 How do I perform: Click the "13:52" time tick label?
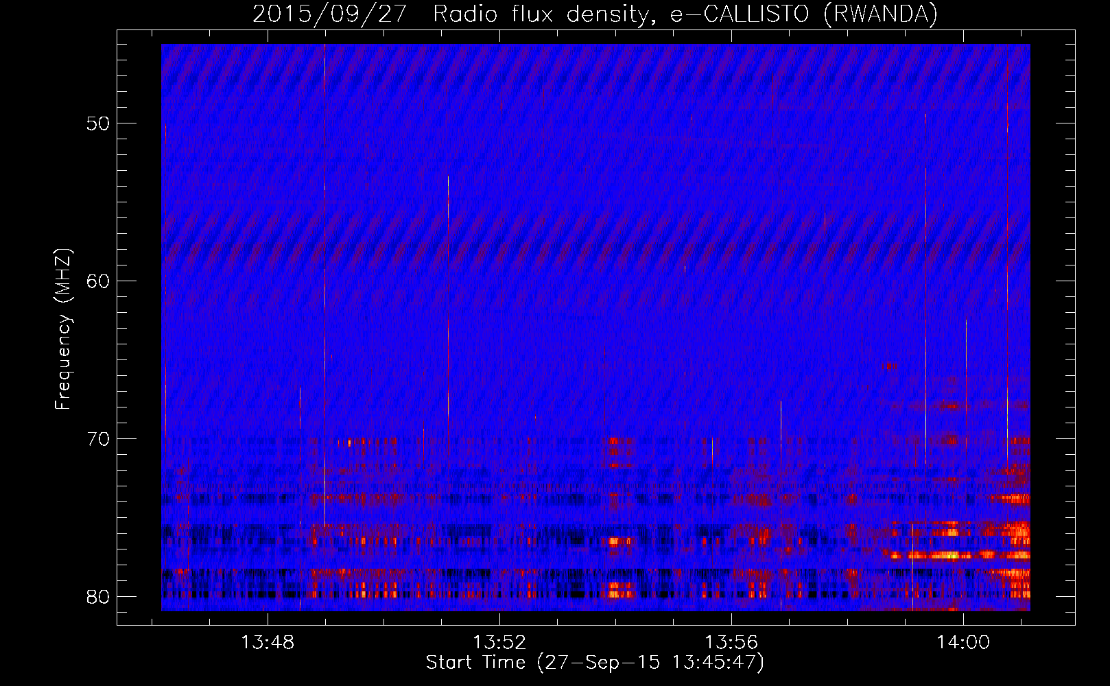click(x=499, y=643)
